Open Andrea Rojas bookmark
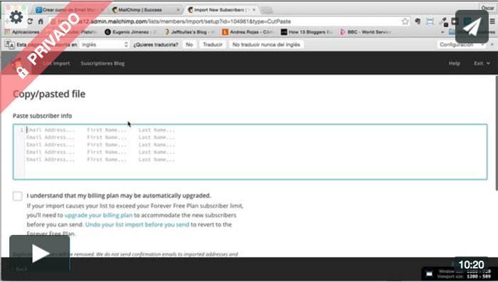The width and height of the screenshot is (498, 282). (248, 32)
